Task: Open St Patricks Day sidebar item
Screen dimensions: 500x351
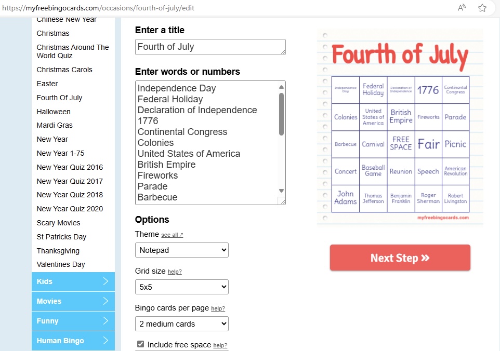Action: pyautogui.click(x=61, y=237)
